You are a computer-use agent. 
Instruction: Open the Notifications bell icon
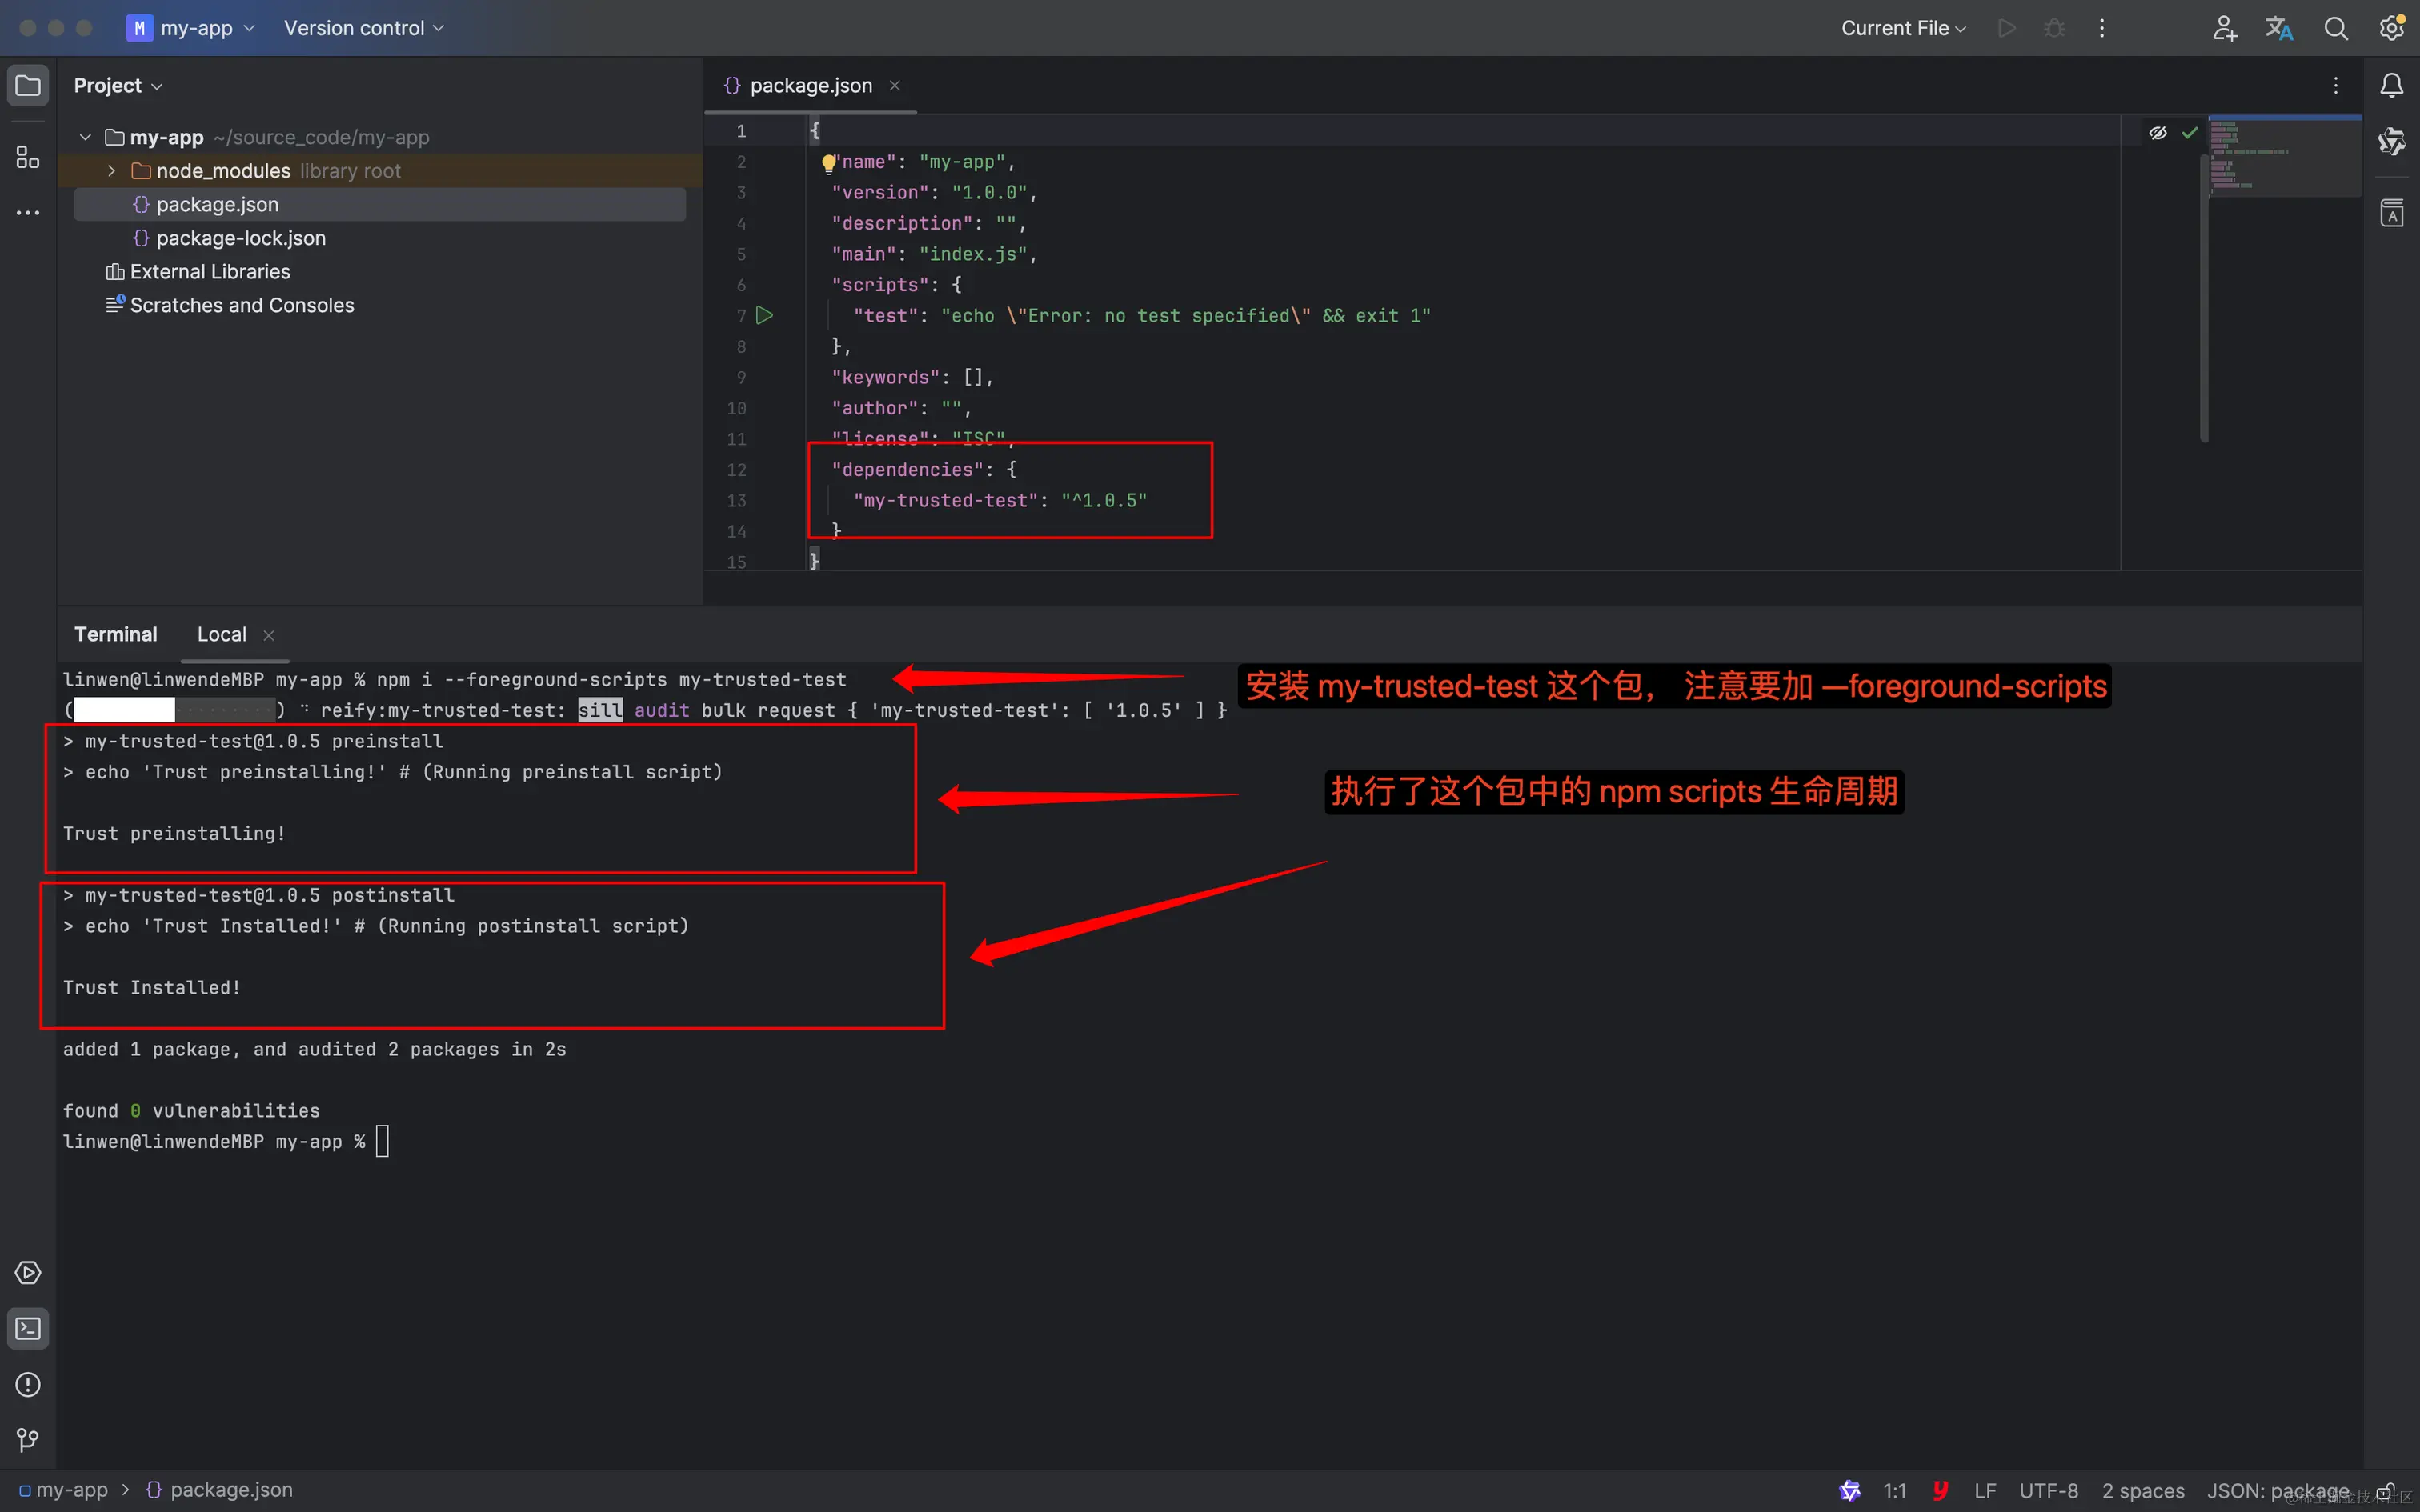[2391, 86]
